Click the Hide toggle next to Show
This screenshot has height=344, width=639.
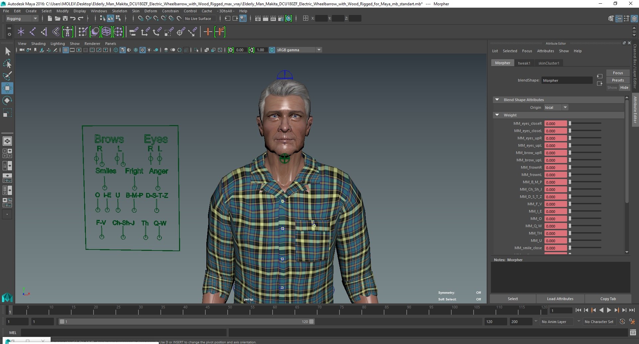(624, 87)
